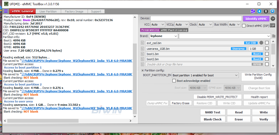Check the userarea_1GiB.bin row checkbox
Viewport: 279px width, 135px height.
click(x=267, y=48)
